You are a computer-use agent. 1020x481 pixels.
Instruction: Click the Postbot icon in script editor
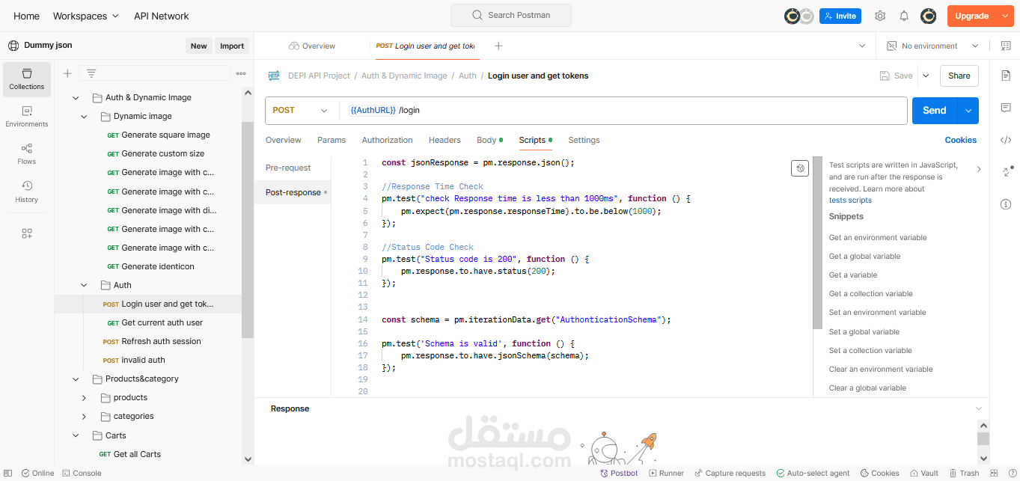click(800, 168)
